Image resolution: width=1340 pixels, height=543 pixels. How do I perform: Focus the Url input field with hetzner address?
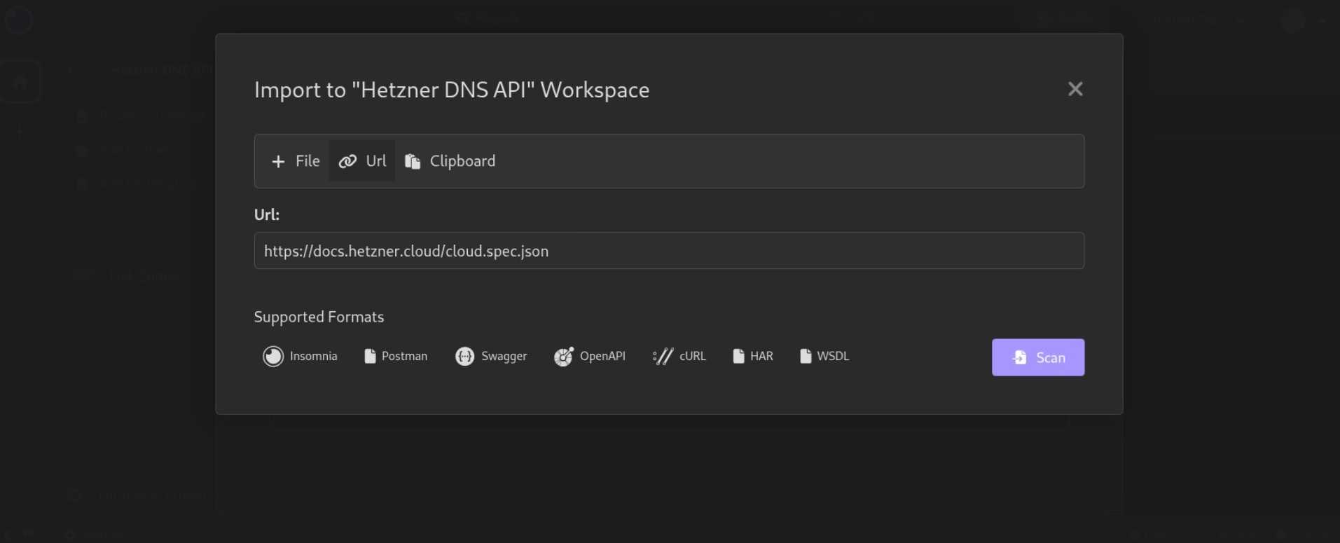(668, 251)
